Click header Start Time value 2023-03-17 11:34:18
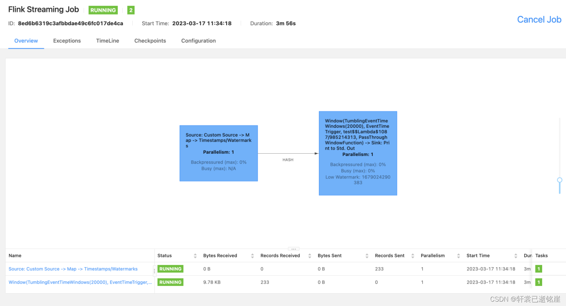This screenshot has width=566, height=306. (x=202, y=23)
